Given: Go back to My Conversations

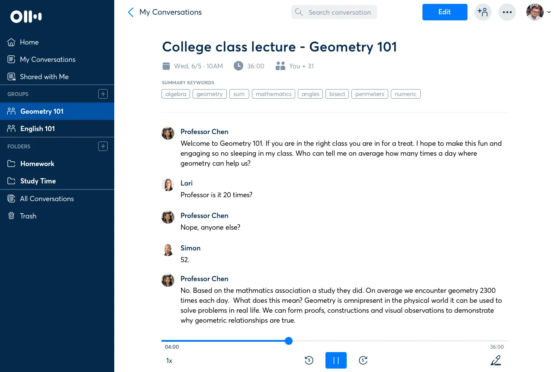Looking at the screenshot, I should (x=165, y=12).
